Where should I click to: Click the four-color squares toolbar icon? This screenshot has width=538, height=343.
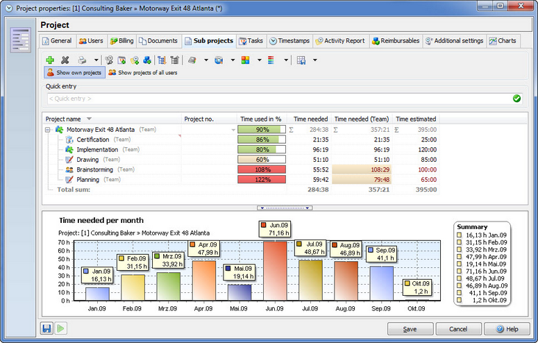point(245,60)
